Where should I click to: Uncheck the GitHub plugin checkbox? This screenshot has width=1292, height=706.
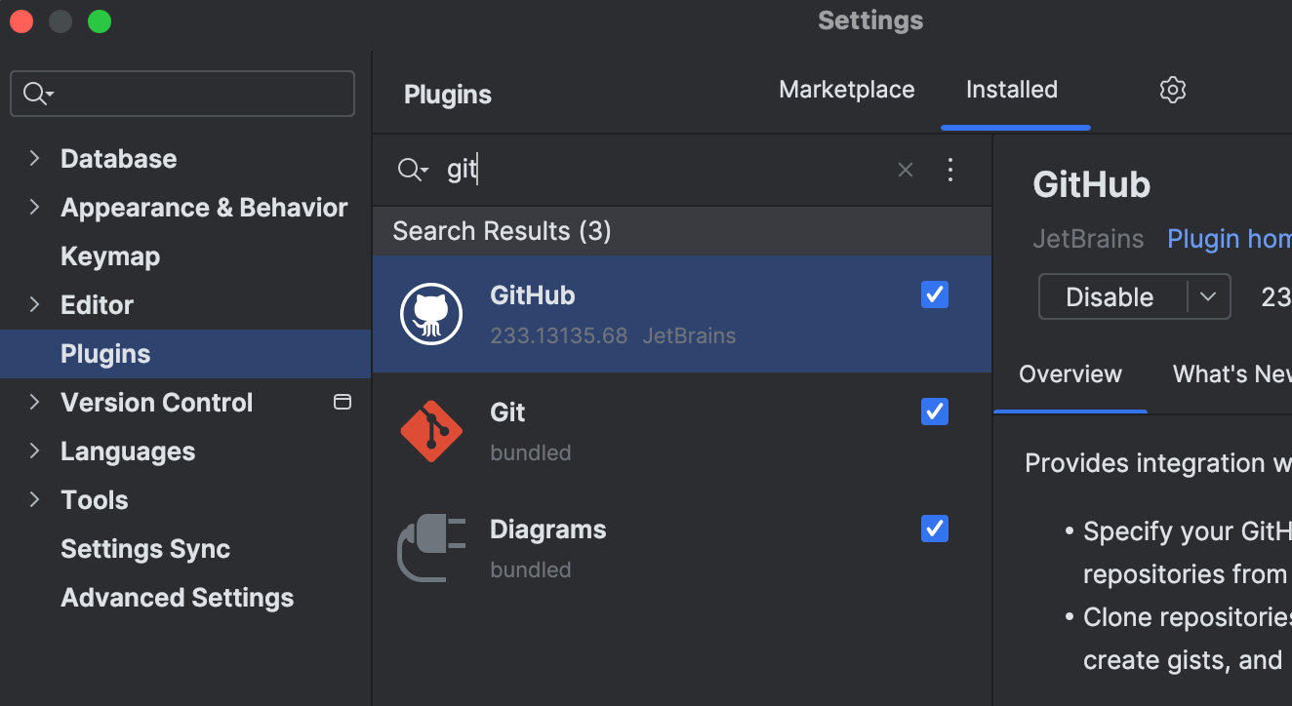point(934,294)
